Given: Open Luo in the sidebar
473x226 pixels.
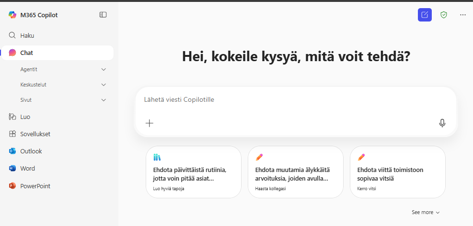Looking at the screenshot, I should coord(25,117).
